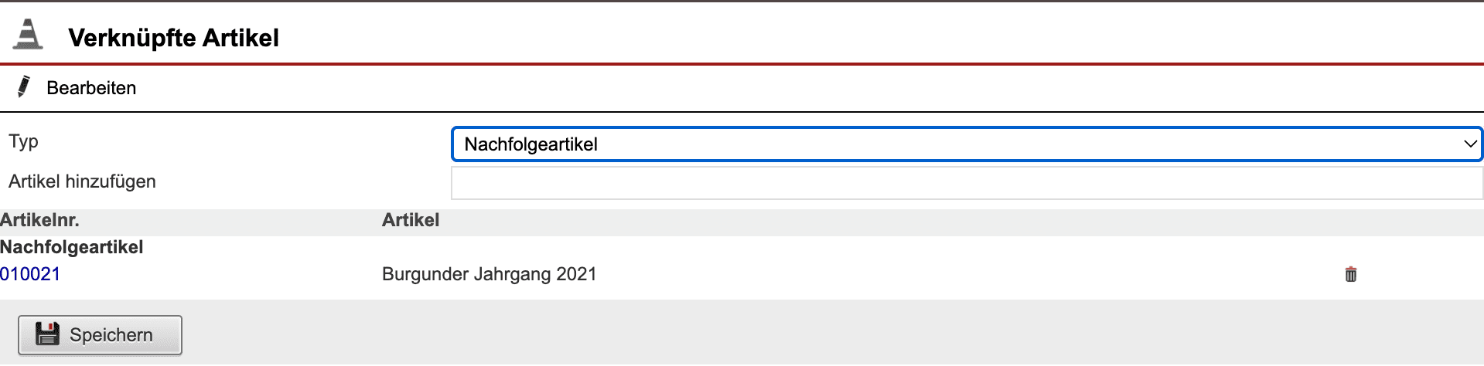
Task: Expand the Typ dropdown chevron arrow
Action: click(1469, 144)
